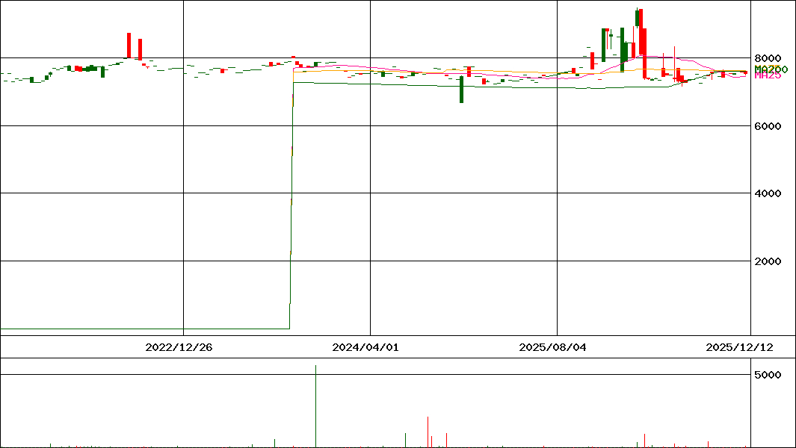This screenshot has width=796, height=448.
Task: Click the tallest red candle before 2022/12/26
Action: (x=129, y=45)
